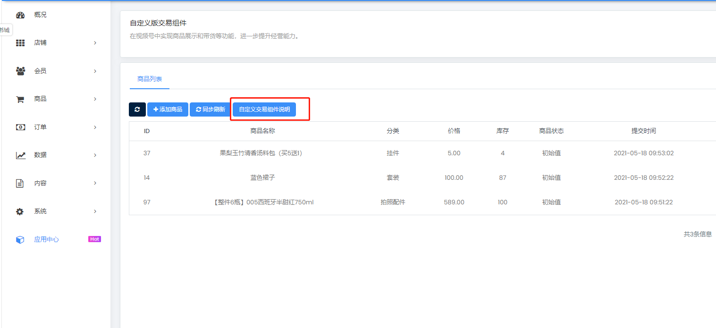This screenshot has width=716, height=328.
Task: Expand the 商品 menu chevron
Action: tap(95, 99)
